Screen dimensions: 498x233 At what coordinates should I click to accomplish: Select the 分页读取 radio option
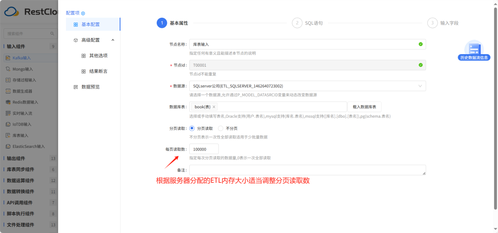[192, 128]
